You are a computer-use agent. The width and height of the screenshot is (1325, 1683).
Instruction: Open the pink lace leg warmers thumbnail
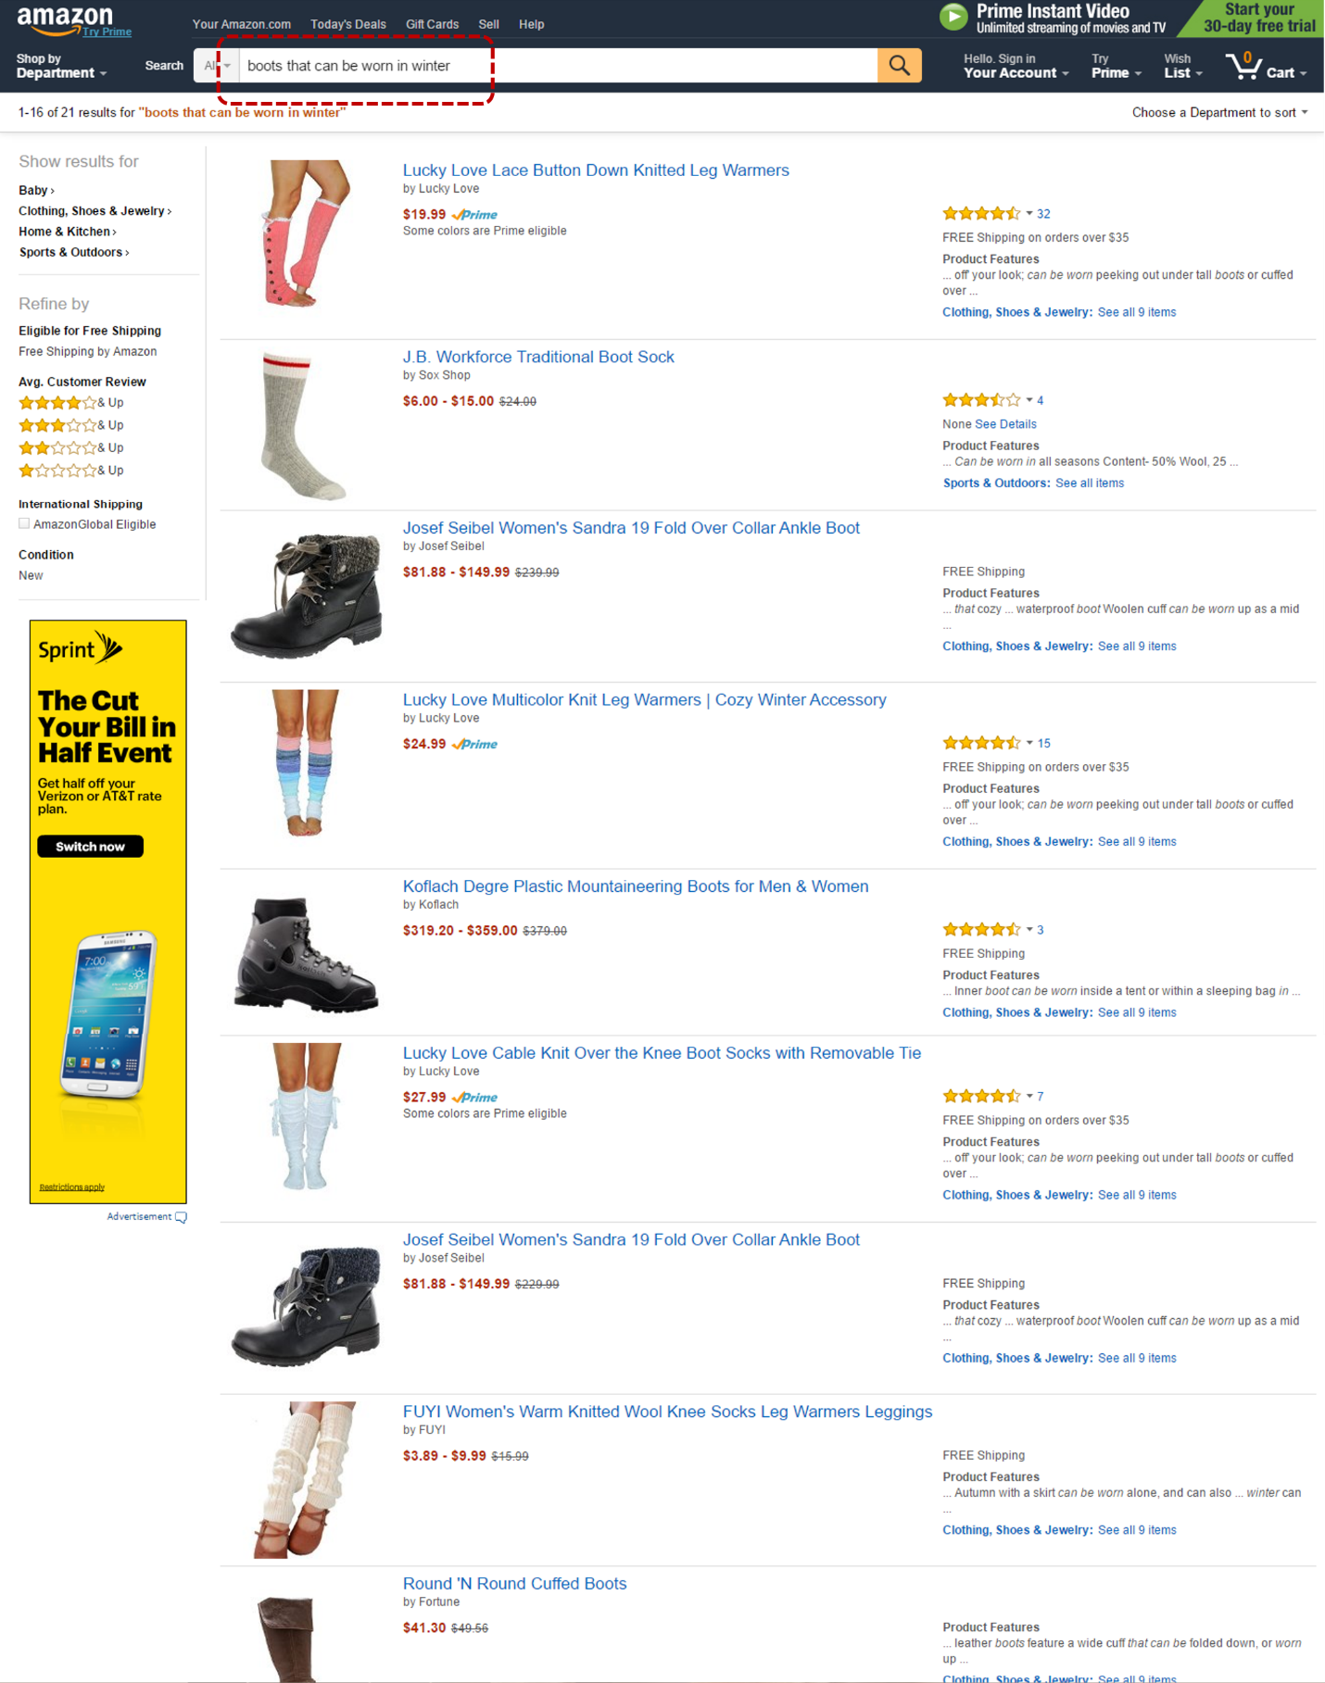point(306,233)
